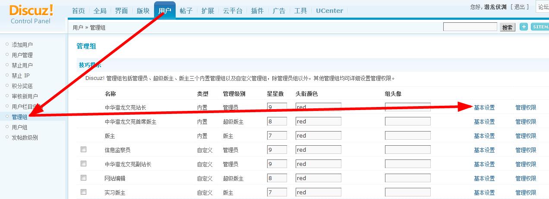Image resolution: width=549 pixels, height=199 pixels.
Task: Open 管理权限 for 中华潜龙文苑首席版主
Action: pyautogui.click(x=526, y=122)
